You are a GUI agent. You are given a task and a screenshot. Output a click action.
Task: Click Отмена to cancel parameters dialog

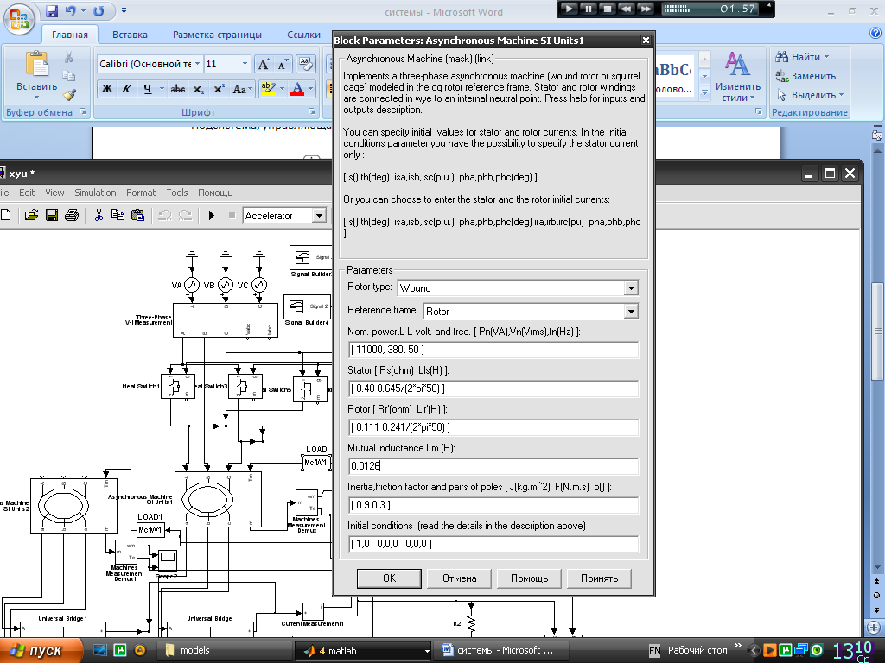[459, 578]
